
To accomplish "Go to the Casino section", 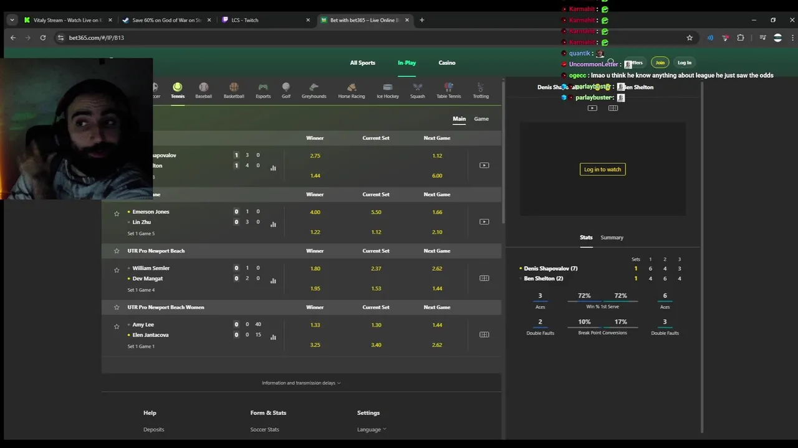I will [x=447, y=63].
